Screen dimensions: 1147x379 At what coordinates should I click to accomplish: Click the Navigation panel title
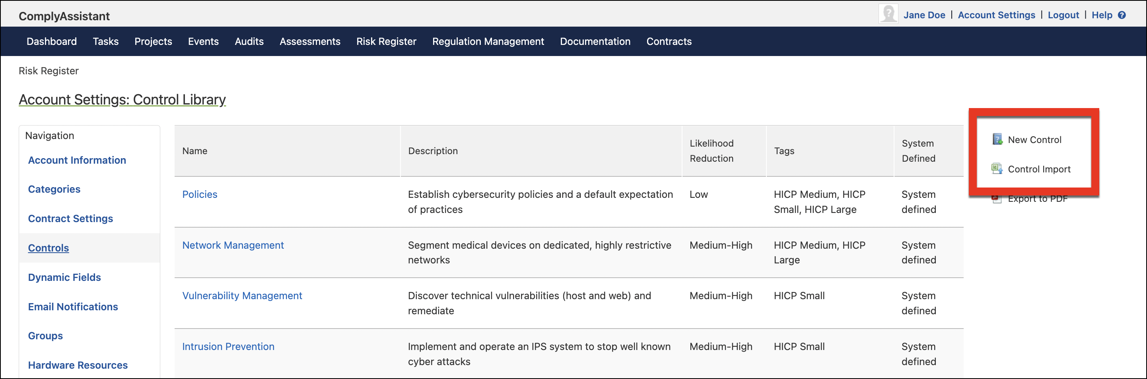pos(49,135)
